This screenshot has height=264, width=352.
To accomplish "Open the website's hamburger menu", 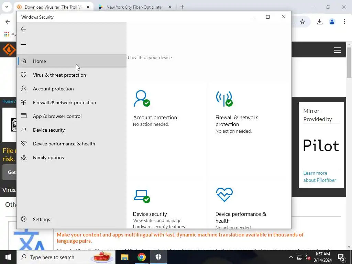I will tap(338, 50).
